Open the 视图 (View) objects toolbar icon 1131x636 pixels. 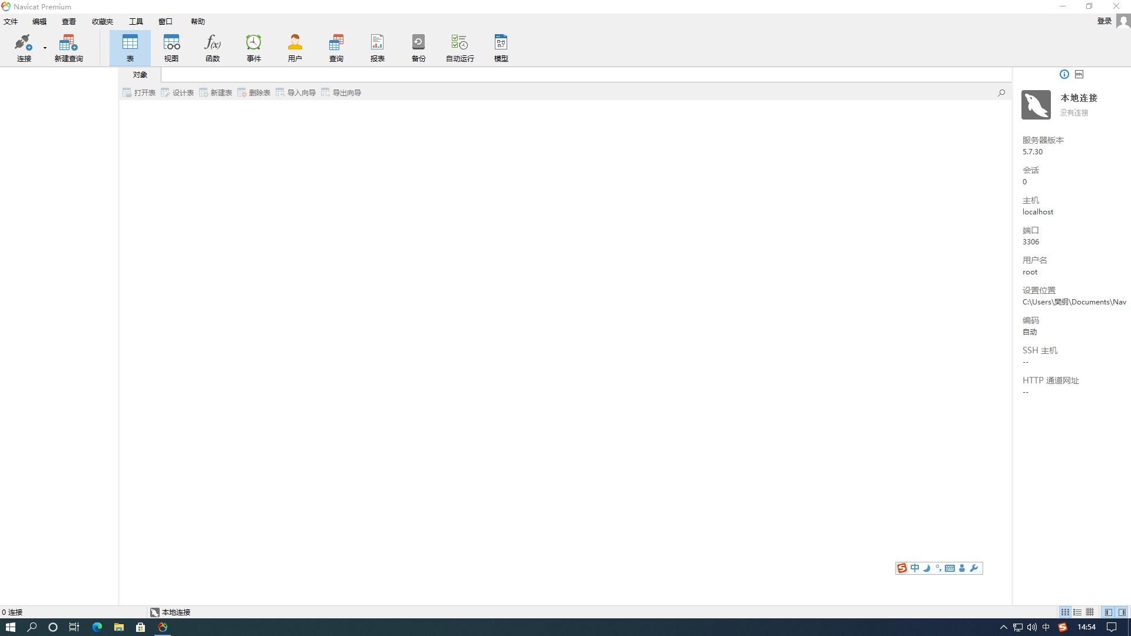[x=171, y=47]
